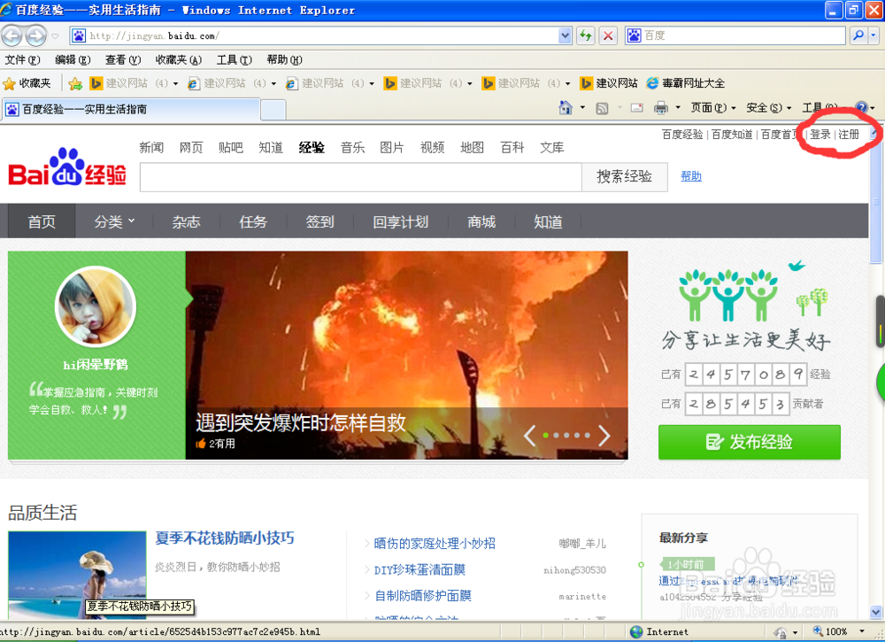Click the 帮助 link beside search
The height and width of the screenshot is (642, 885).
[x=691, y=176]
